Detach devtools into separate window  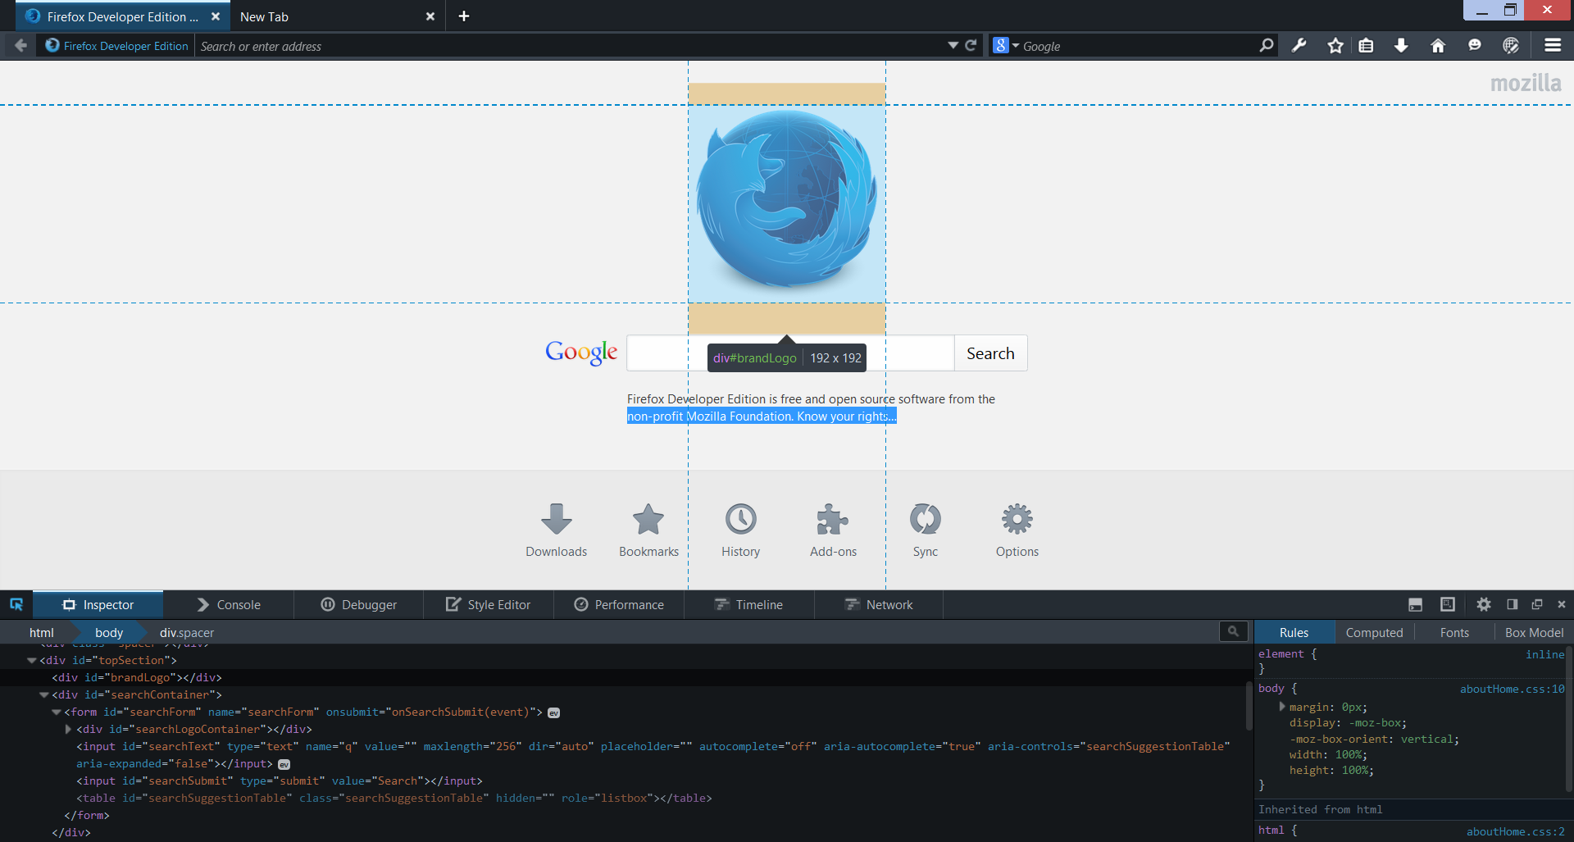[1537, 605]
